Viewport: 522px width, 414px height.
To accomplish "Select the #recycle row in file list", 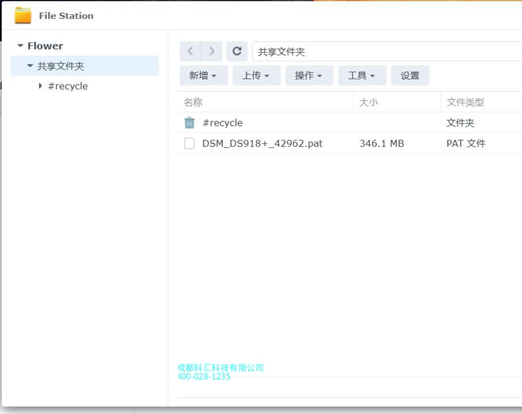I will point(350,123).
